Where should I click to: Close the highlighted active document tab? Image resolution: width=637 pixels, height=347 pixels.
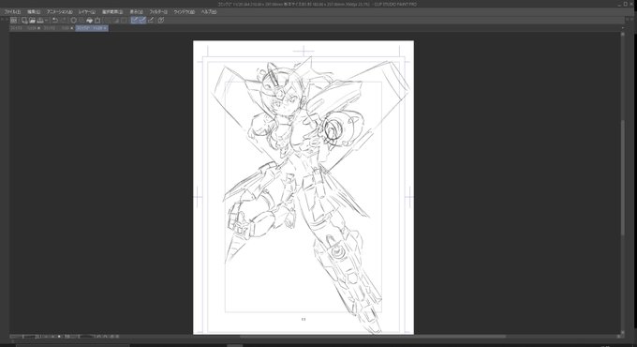coord(105,28)
